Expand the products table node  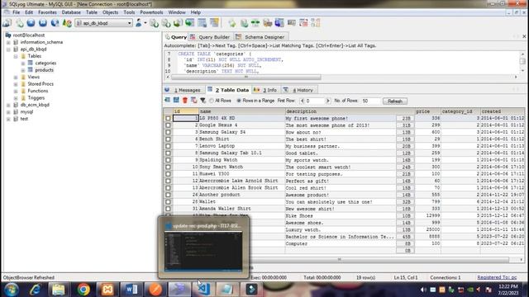[x=23, y=70]
